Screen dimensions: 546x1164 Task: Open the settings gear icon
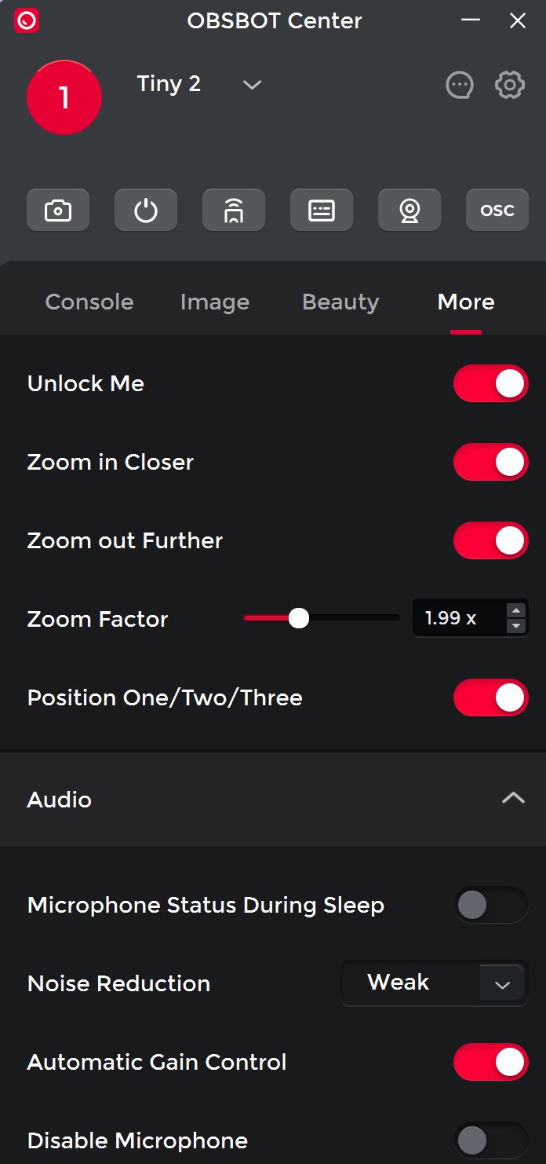[x=510, y=85]
